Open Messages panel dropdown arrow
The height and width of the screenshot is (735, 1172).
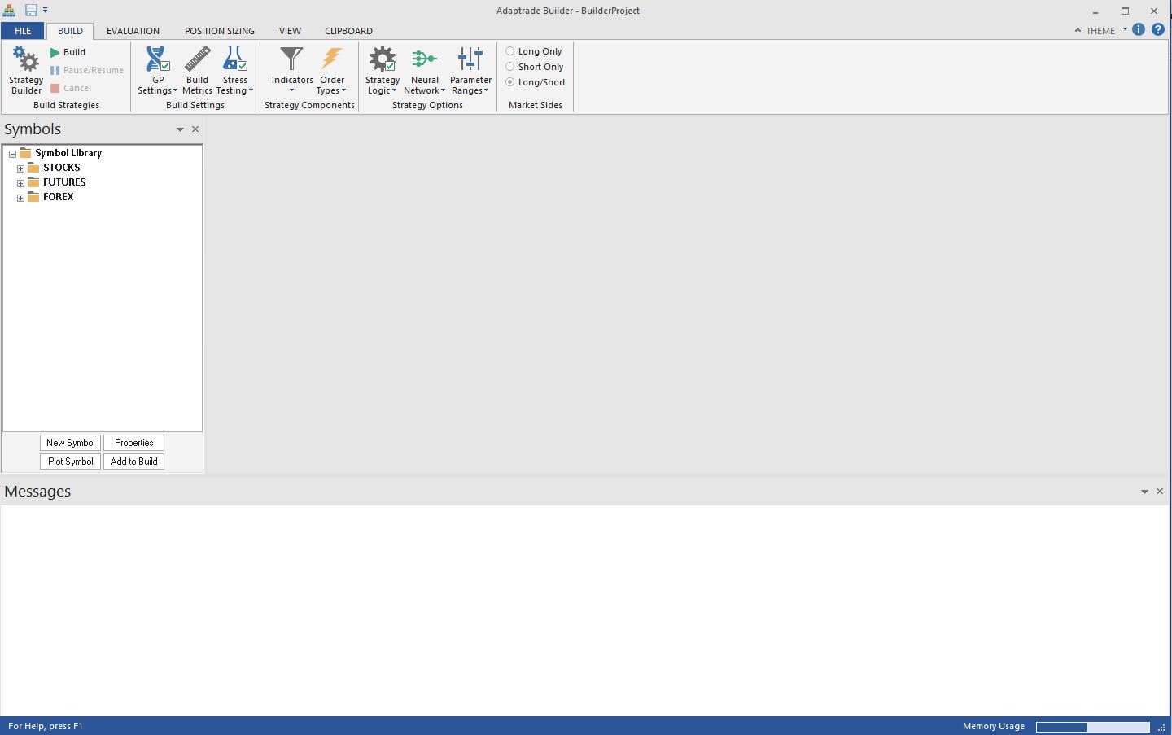pos(1144,492)
